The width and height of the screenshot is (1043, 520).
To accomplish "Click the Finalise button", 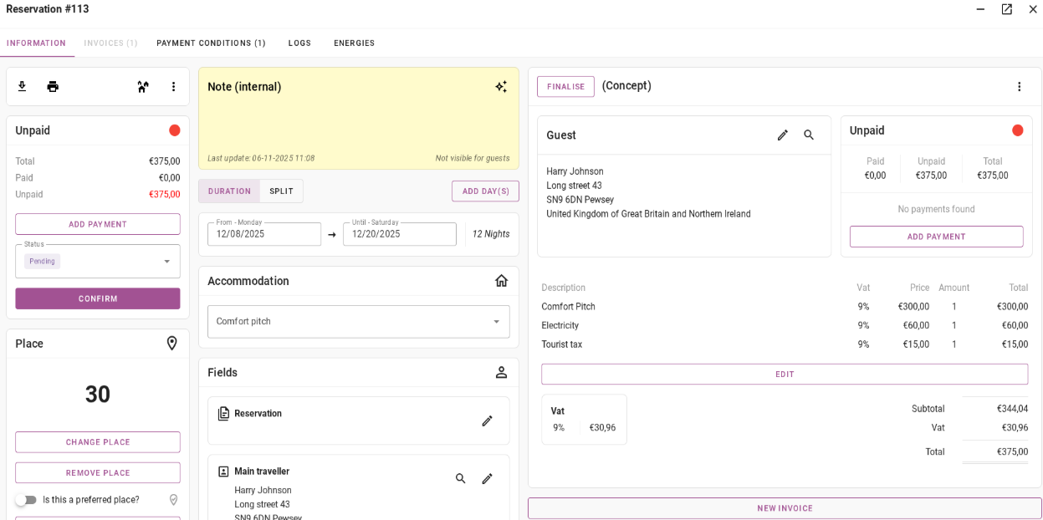I will pyautogui.click(x=565, y=87).
